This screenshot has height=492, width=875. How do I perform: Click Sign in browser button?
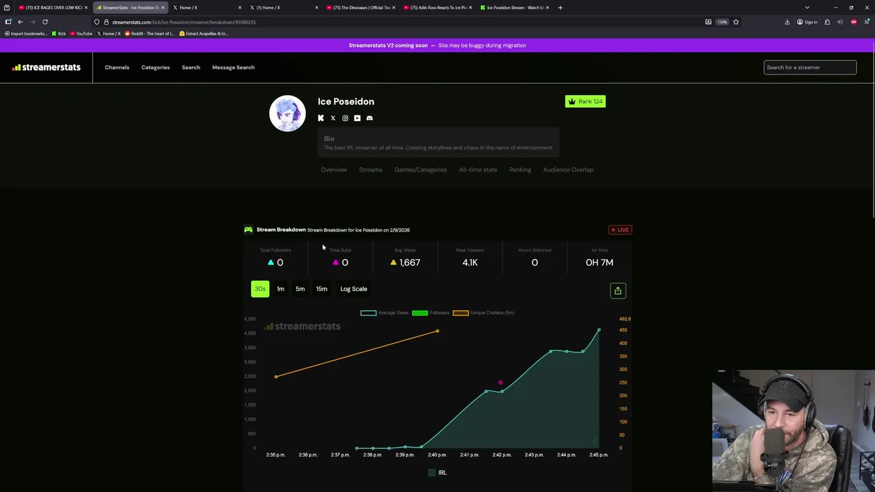[x=807, y=22]
